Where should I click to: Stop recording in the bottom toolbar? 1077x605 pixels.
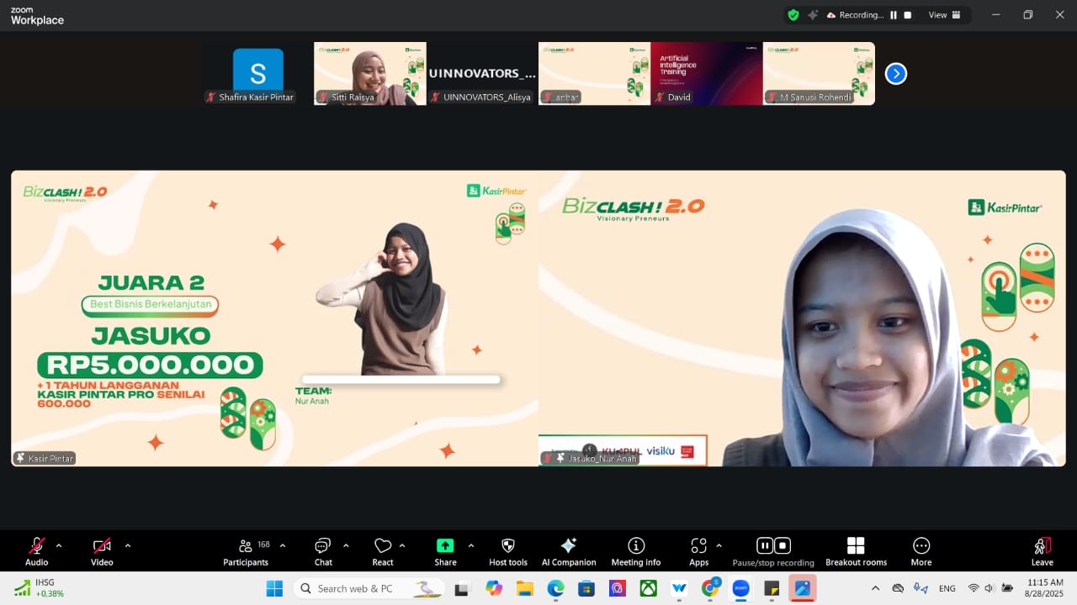[x=783, y=545]
